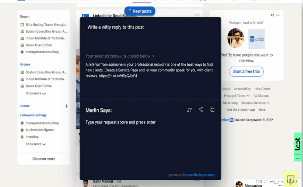Open the Ad options three-dot menu

pos(278,15)
